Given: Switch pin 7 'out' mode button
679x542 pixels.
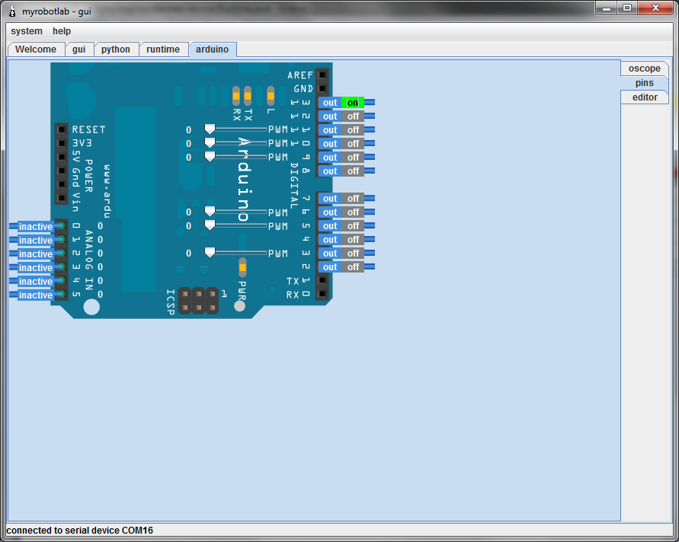Looking at the screenshot, I should (x=330, y=199).
